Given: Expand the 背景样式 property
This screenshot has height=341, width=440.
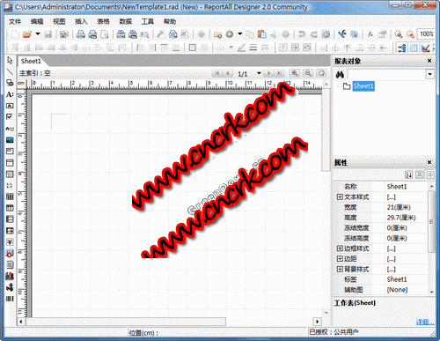Looking at the screenshot, I should pyautogui.click(x=340, y=269).
